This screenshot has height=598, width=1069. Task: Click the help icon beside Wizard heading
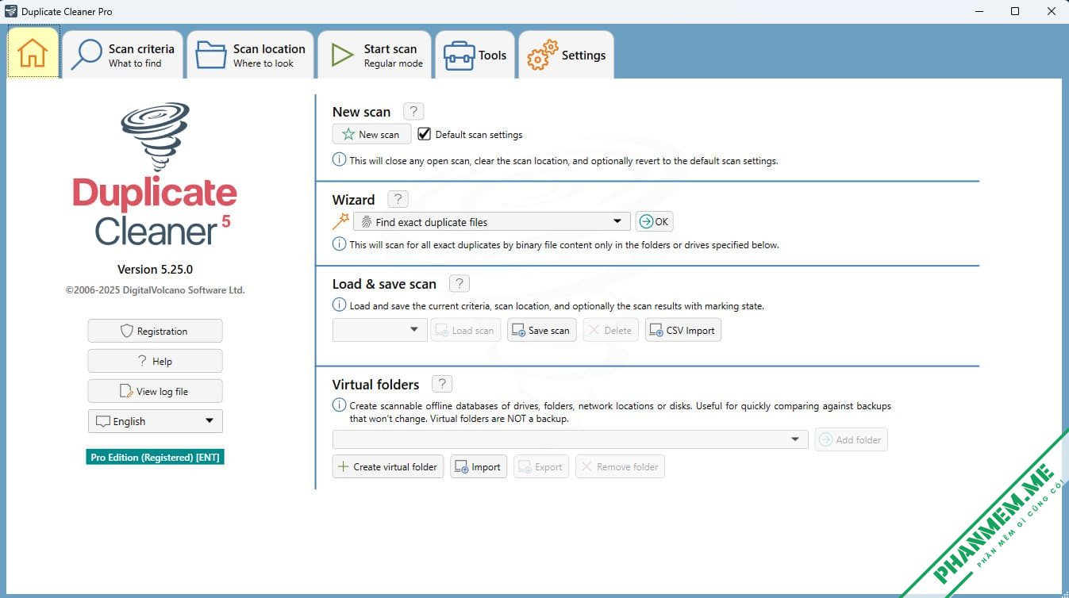tap(398, 199)
